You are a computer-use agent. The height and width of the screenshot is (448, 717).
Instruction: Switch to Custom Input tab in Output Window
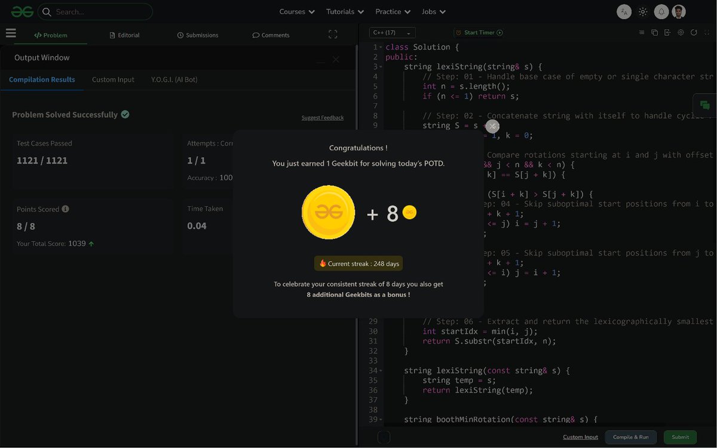pyautogui.click(x=113, y=79)
